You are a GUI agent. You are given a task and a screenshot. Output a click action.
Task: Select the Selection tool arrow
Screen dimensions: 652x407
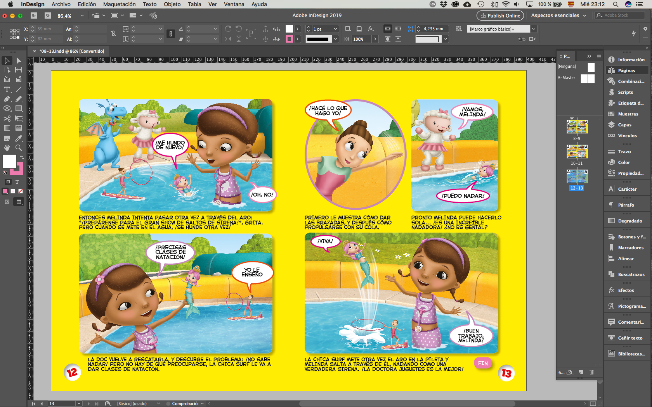pyautogui.click(x=7, y=60)
